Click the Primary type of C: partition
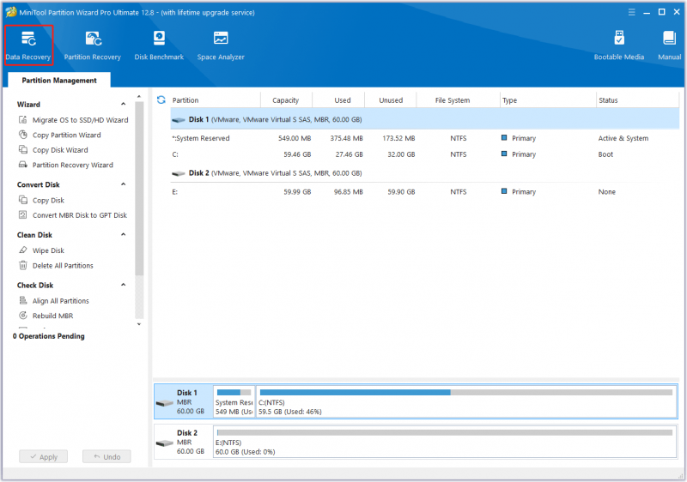The image size is (687, 482). coord(524,154)
